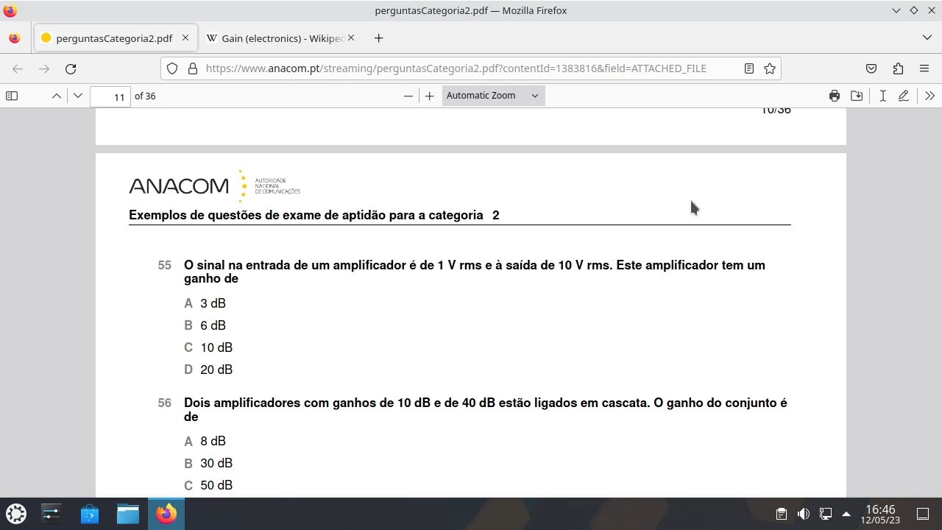Go forward one page
Screen dimensions: 942x530
[44, 68]
